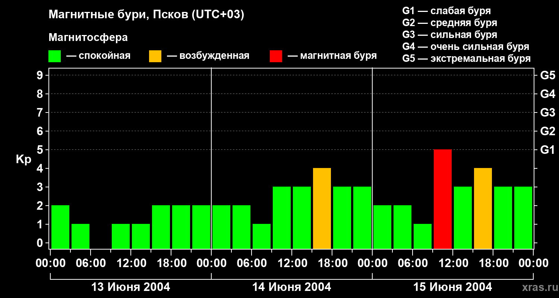Click the '06:00' time label under 13 June
The width and height of the screenshot is (559, 298).
coord(91,263)
